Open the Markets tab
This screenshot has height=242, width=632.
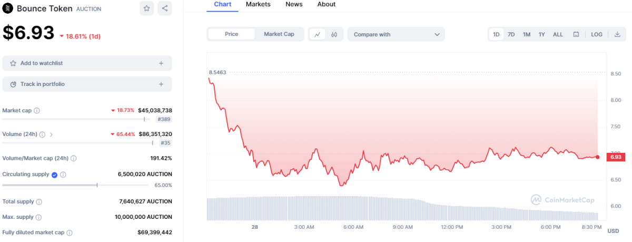[258, 4]
